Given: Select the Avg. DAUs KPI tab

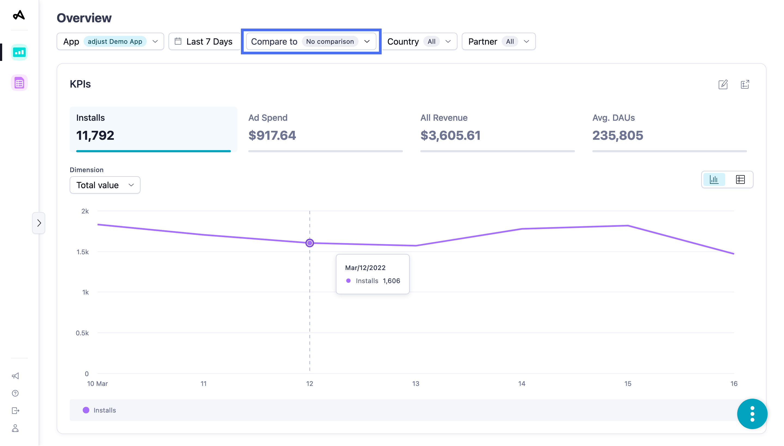Looking at the screenshot, I should point(669,129).
